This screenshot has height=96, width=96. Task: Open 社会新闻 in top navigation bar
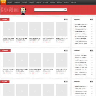tap(46, 2)
